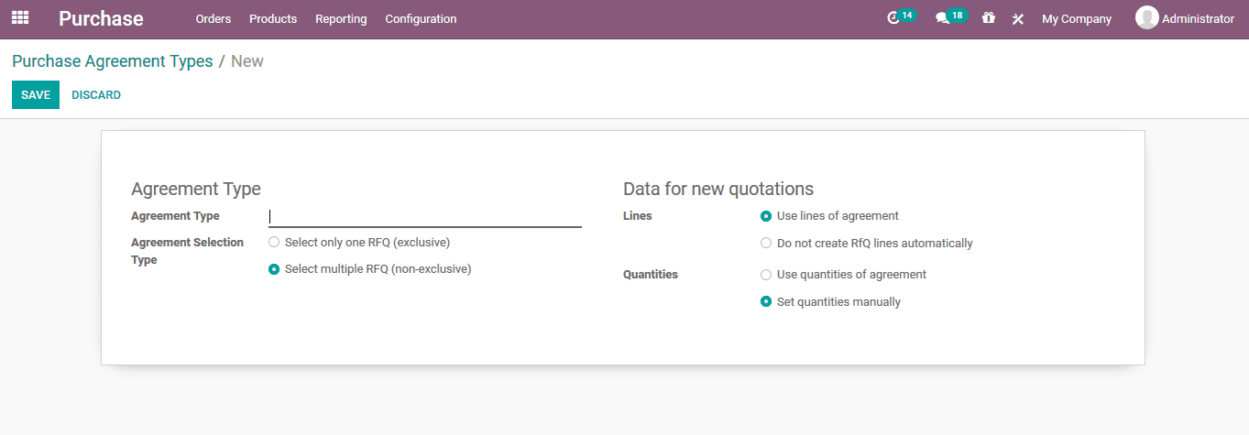Discard the new agreement type
Screen dimensions: 1249x435
[96, 95]
